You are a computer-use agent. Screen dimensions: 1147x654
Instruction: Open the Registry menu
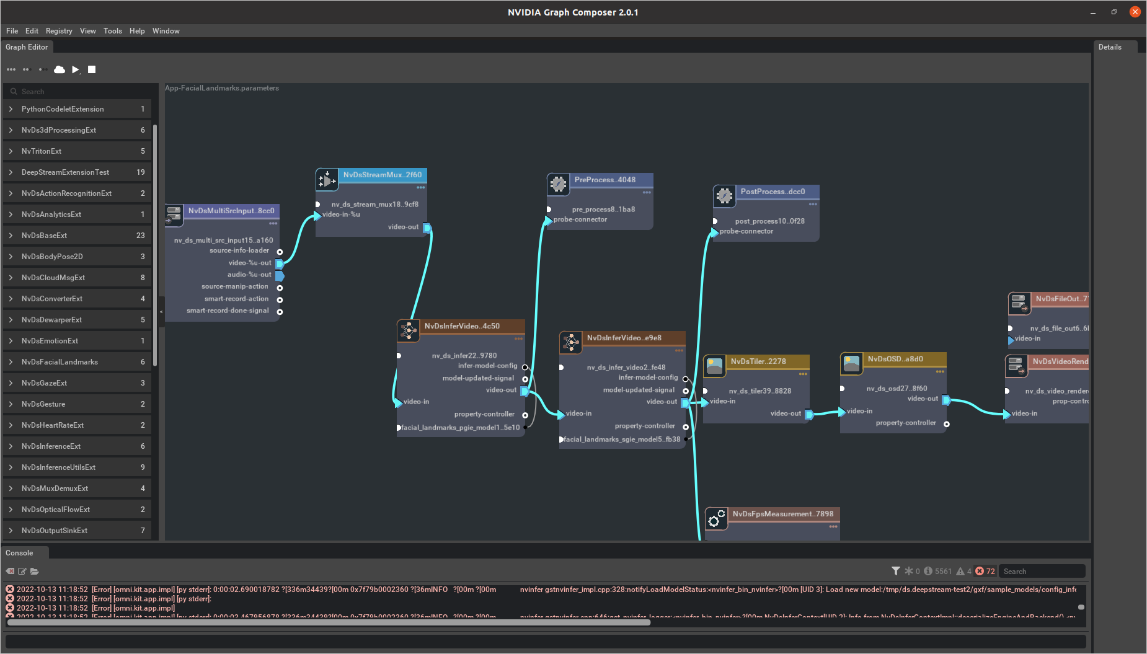tap(59, 31)
